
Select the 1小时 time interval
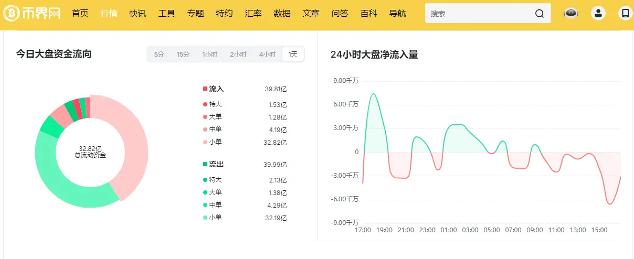(x=209, y=55)
